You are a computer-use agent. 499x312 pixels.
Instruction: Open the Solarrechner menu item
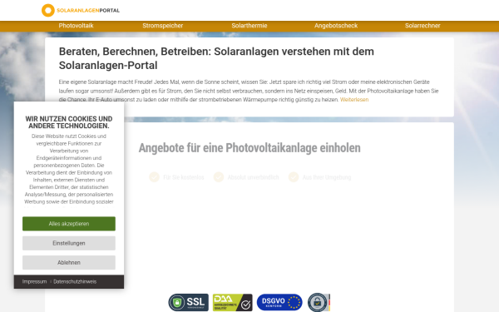pos(422,26)
